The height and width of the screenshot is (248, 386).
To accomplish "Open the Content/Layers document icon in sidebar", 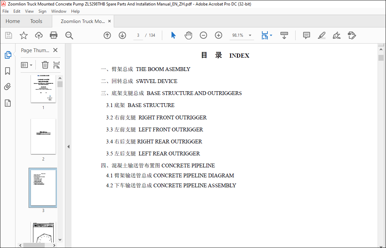I will click(x=8, y=103).
